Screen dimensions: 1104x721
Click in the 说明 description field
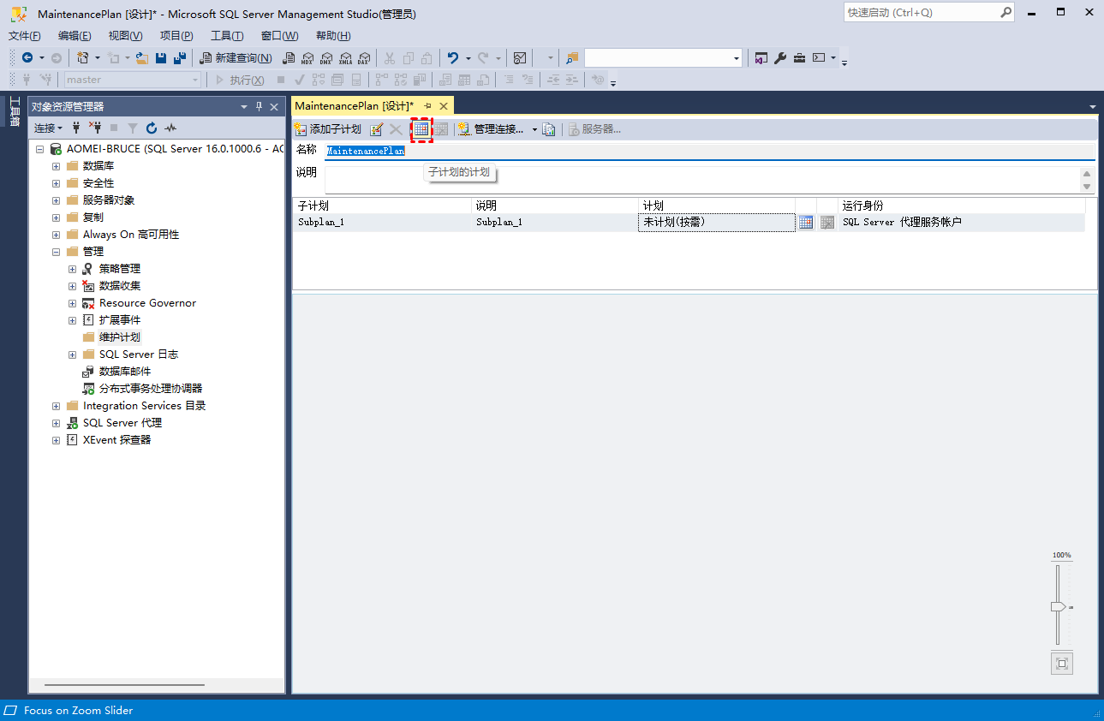[x=703, y=180]
